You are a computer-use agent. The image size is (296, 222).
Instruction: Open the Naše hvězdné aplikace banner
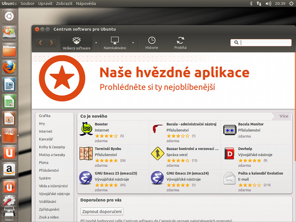(x=164, y=81)
